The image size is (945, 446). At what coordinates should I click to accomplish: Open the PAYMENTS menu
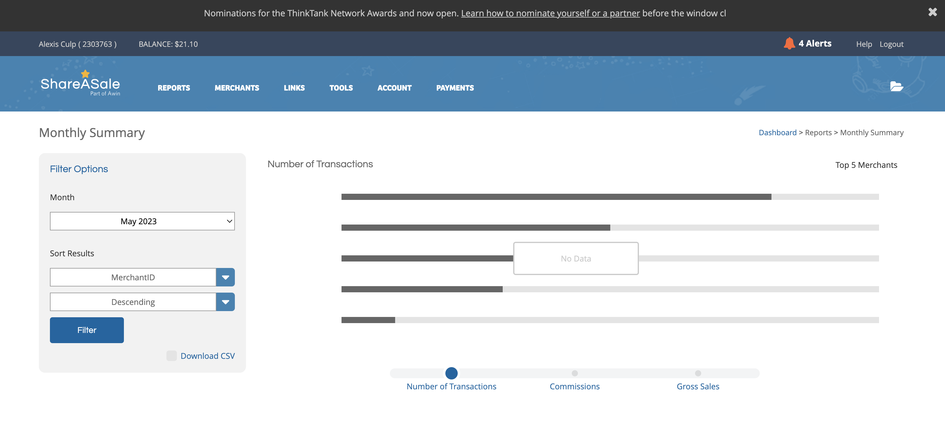click(455, 88)
